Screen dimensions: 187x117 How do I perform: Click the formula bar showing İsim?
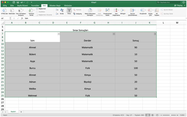(x=105, y=18)
